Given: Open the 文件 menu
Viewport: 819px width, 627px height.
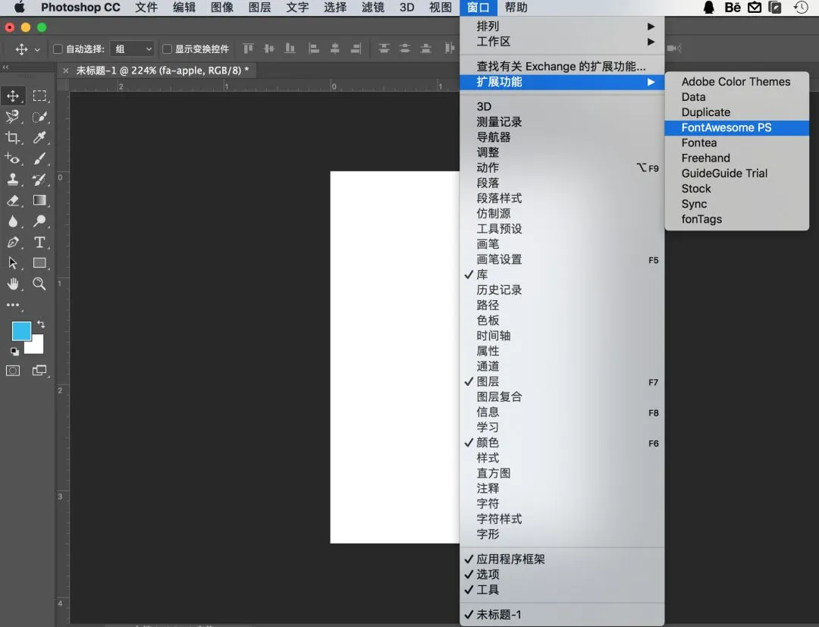Looking at the screenshot, I should (x=146, y=8).
